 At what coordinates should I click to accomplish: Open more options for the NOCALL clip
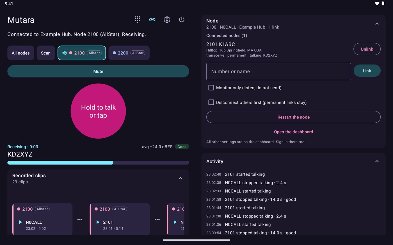[80, 220]
